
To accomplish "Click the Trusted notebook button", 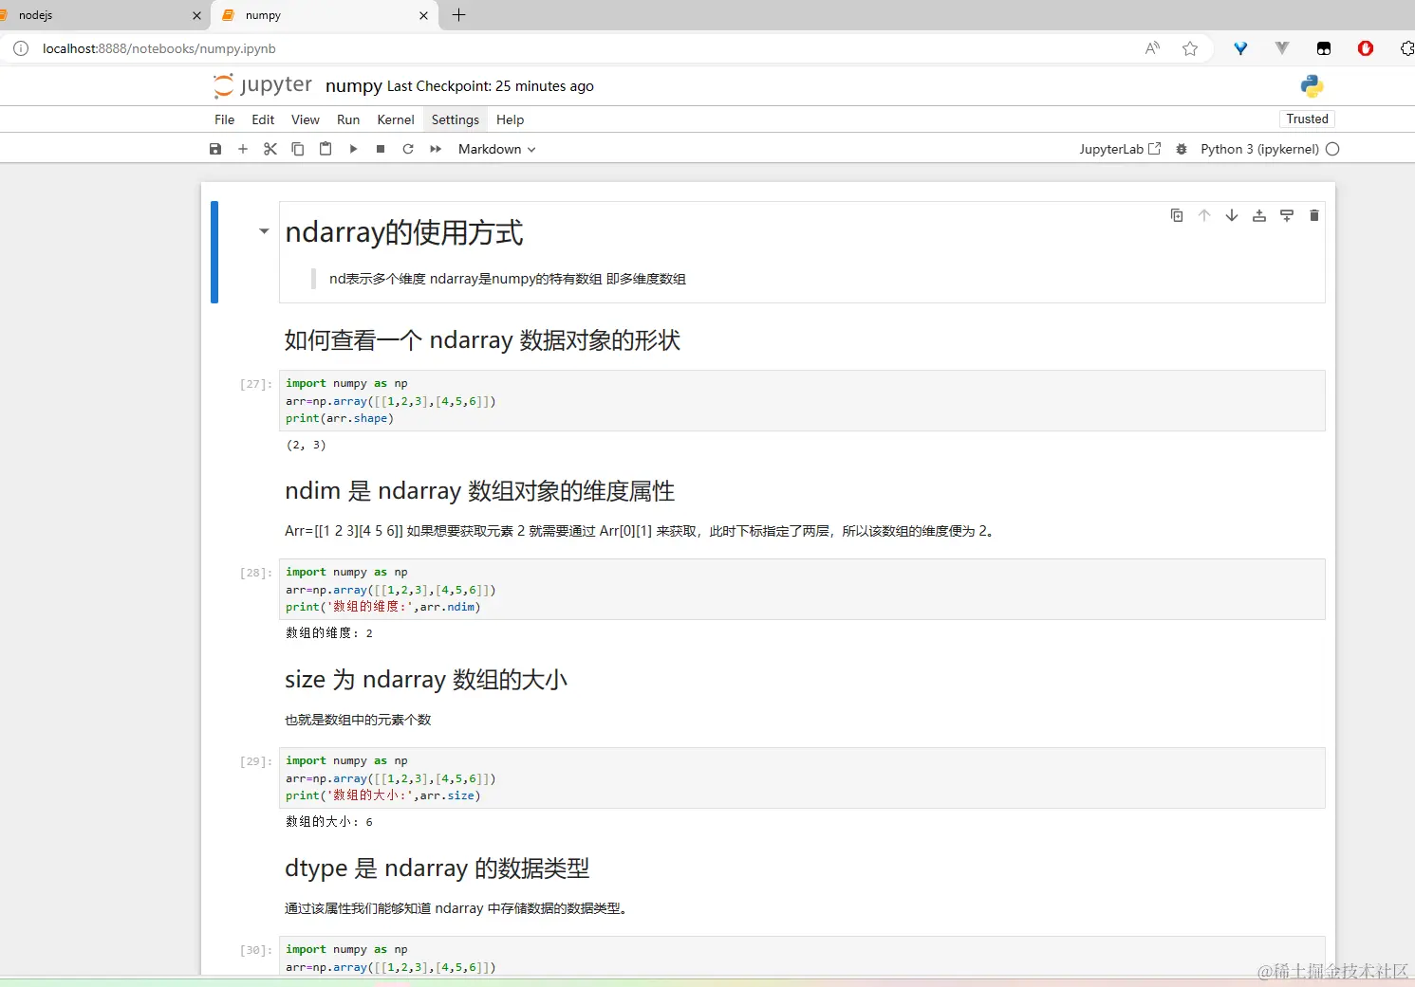I will click(x=1307, y=119).
